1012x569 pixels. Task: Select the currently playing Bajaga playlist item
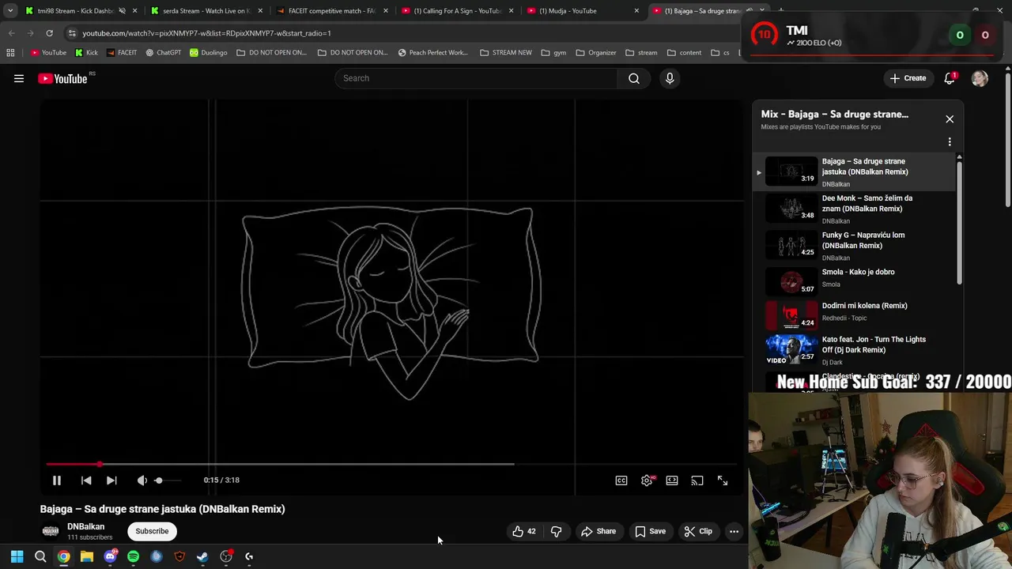(x=855, y=172)
